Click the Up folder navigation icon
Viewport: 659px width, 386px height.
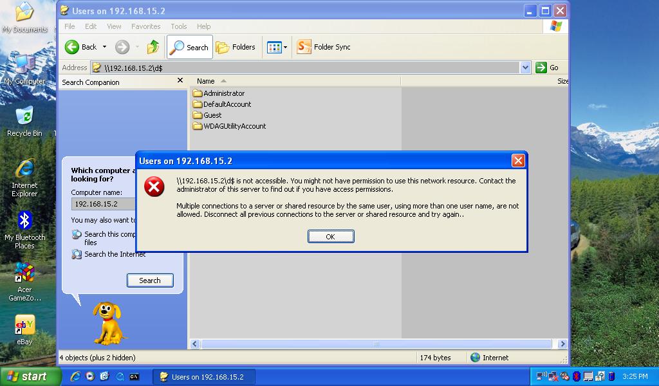[153, 46]
